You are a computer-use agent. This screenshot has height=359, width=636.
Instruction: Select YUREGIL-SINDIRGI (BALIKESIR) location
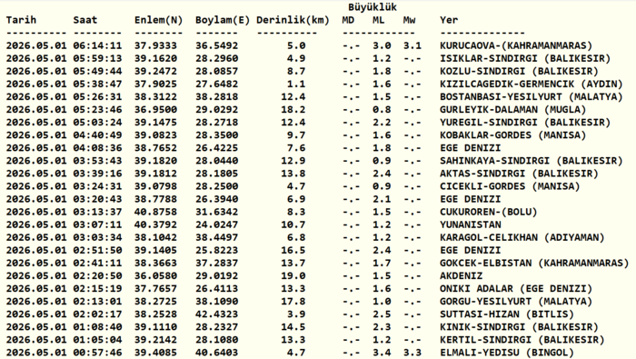(525, 123)
